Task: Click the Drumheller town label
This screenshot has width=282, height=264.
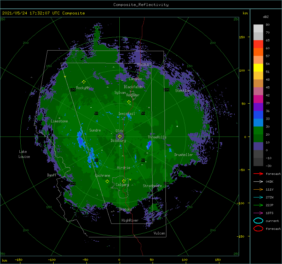Action: click(184, 155)
